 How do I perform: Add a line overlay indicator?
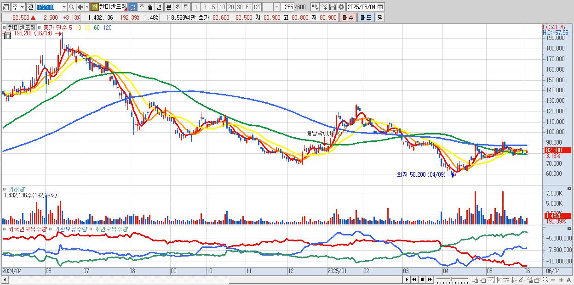click(324, 7)
